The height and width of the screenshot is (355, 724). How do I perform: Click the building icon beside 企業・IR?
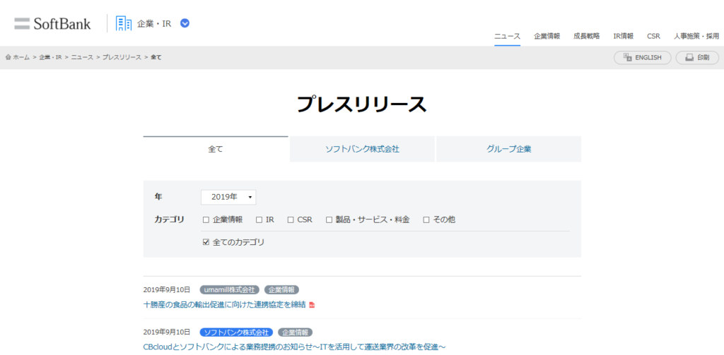click(123, 23)
